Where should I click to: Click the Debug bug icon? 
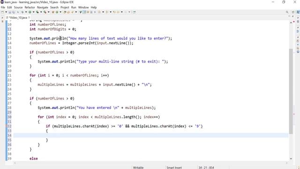[x=22, y=12]
